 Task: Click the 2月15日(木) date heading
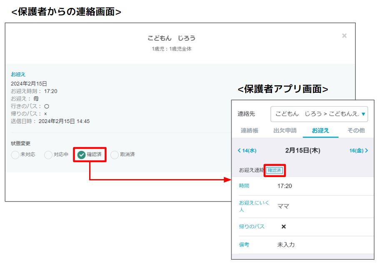[302, 150]
